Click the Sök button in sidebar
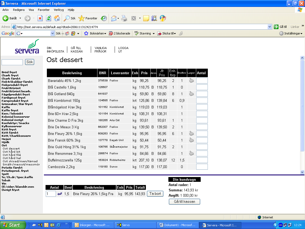 click(30, 62)
